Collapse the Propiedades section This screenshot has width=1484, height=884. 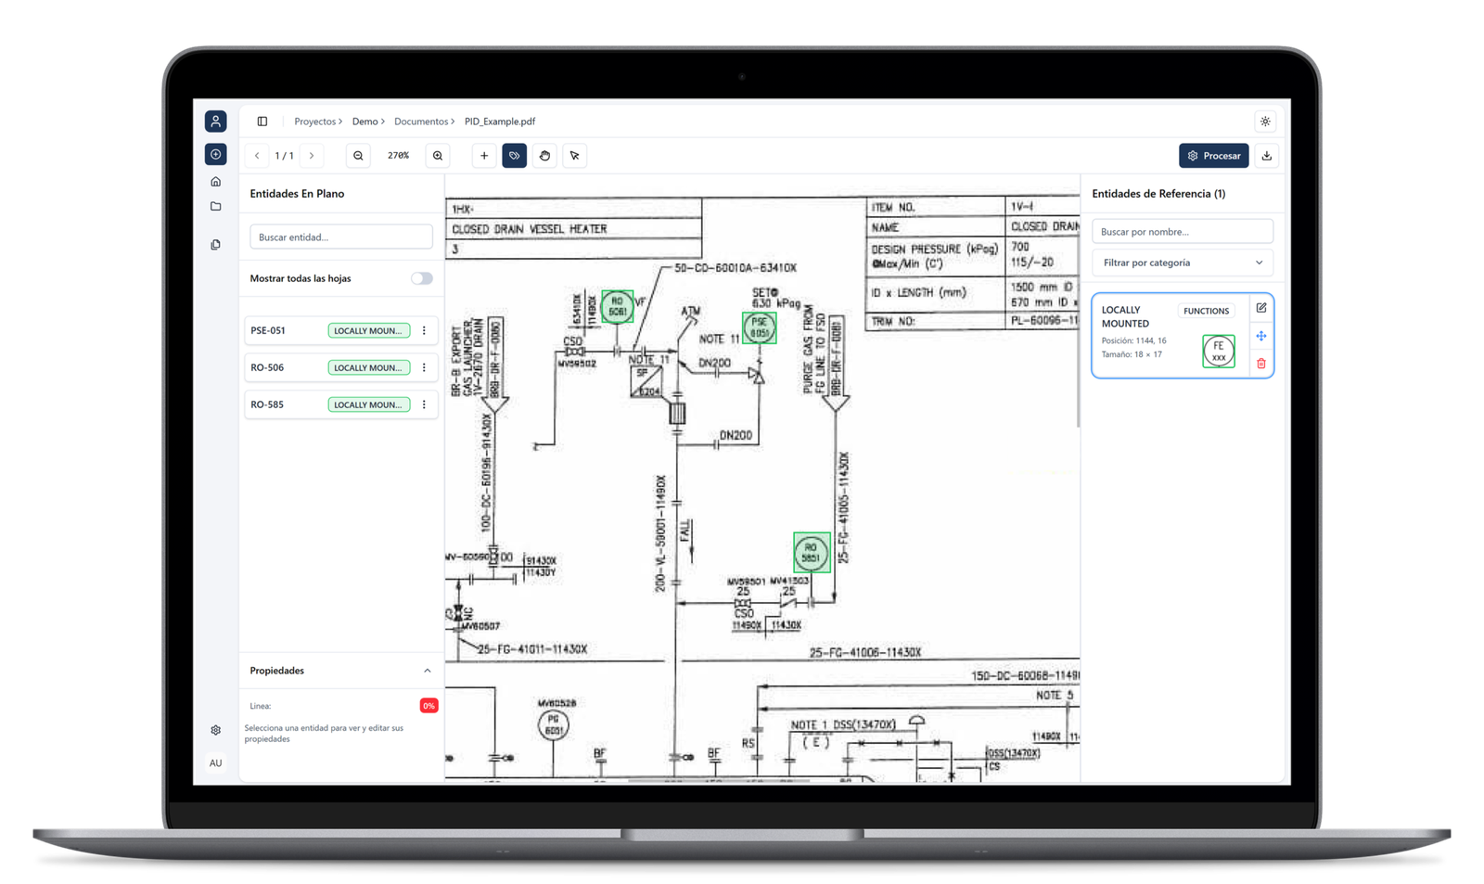(428, 671)
